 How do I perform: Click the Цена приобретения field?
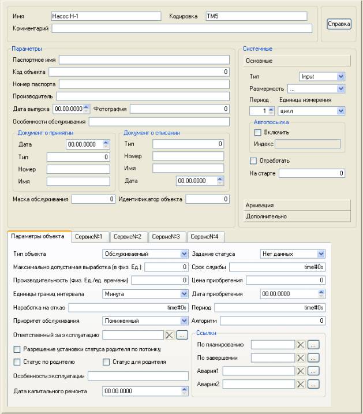pyautogui.click(x=286, y=280)
